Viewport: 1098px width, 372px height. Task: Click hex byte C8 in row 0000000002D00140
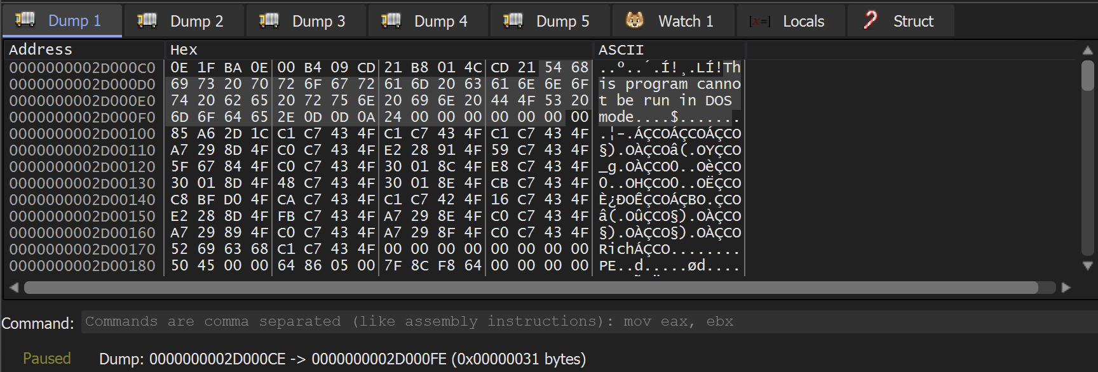click(x=179, y=199)
